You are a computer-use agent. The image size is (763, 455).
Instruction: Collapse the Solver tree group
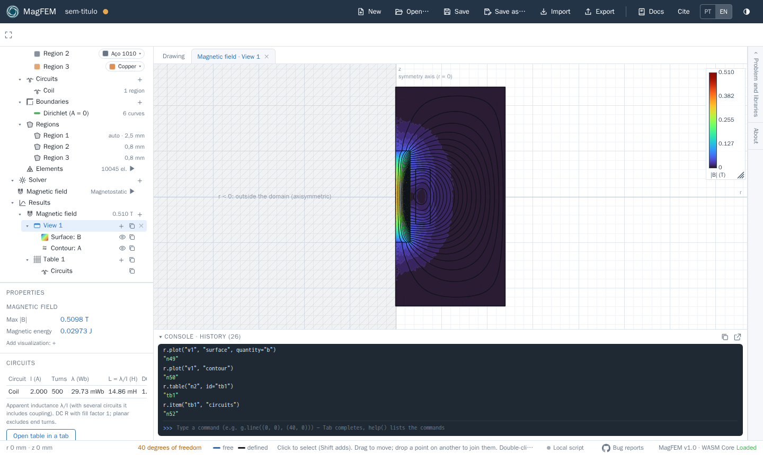click(x=13, y=180)
